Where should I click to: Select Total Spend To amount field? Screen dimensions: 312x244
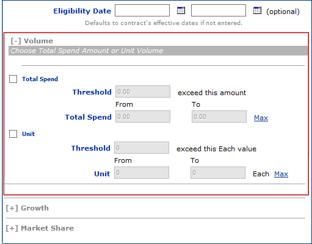tap(219, 117)
